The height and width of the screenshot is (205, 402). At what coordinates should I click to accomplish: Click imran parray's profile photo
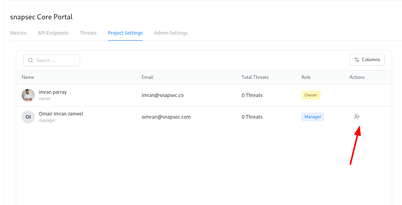pos(28,95)
